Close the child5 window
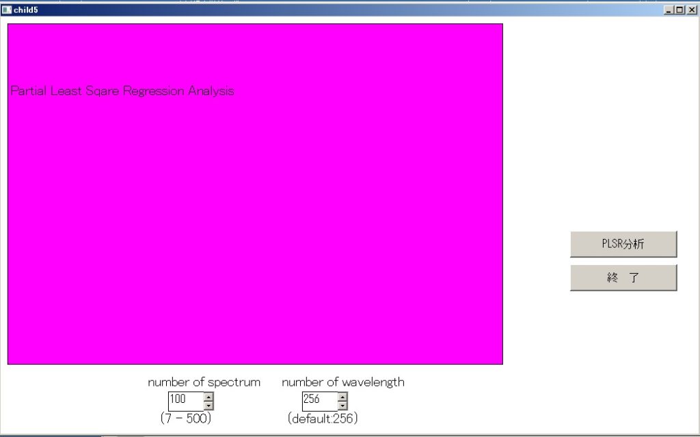700x437 pixels. tap(691, 10)
